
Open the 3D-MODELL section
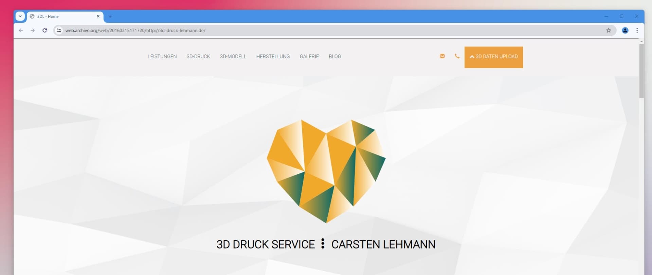[x=233, y=56]
